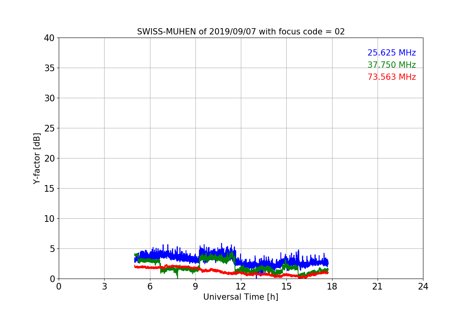Viewport: 470px width, 313px height.
Task: Click the Universal Time [h] axis label
Action: 241,297
